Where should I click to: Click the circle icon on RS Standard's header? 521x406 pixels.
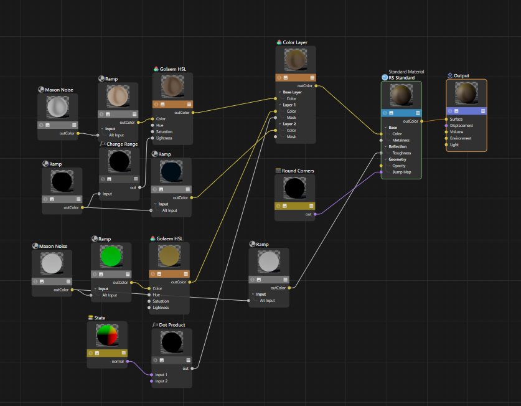[385, 113]
